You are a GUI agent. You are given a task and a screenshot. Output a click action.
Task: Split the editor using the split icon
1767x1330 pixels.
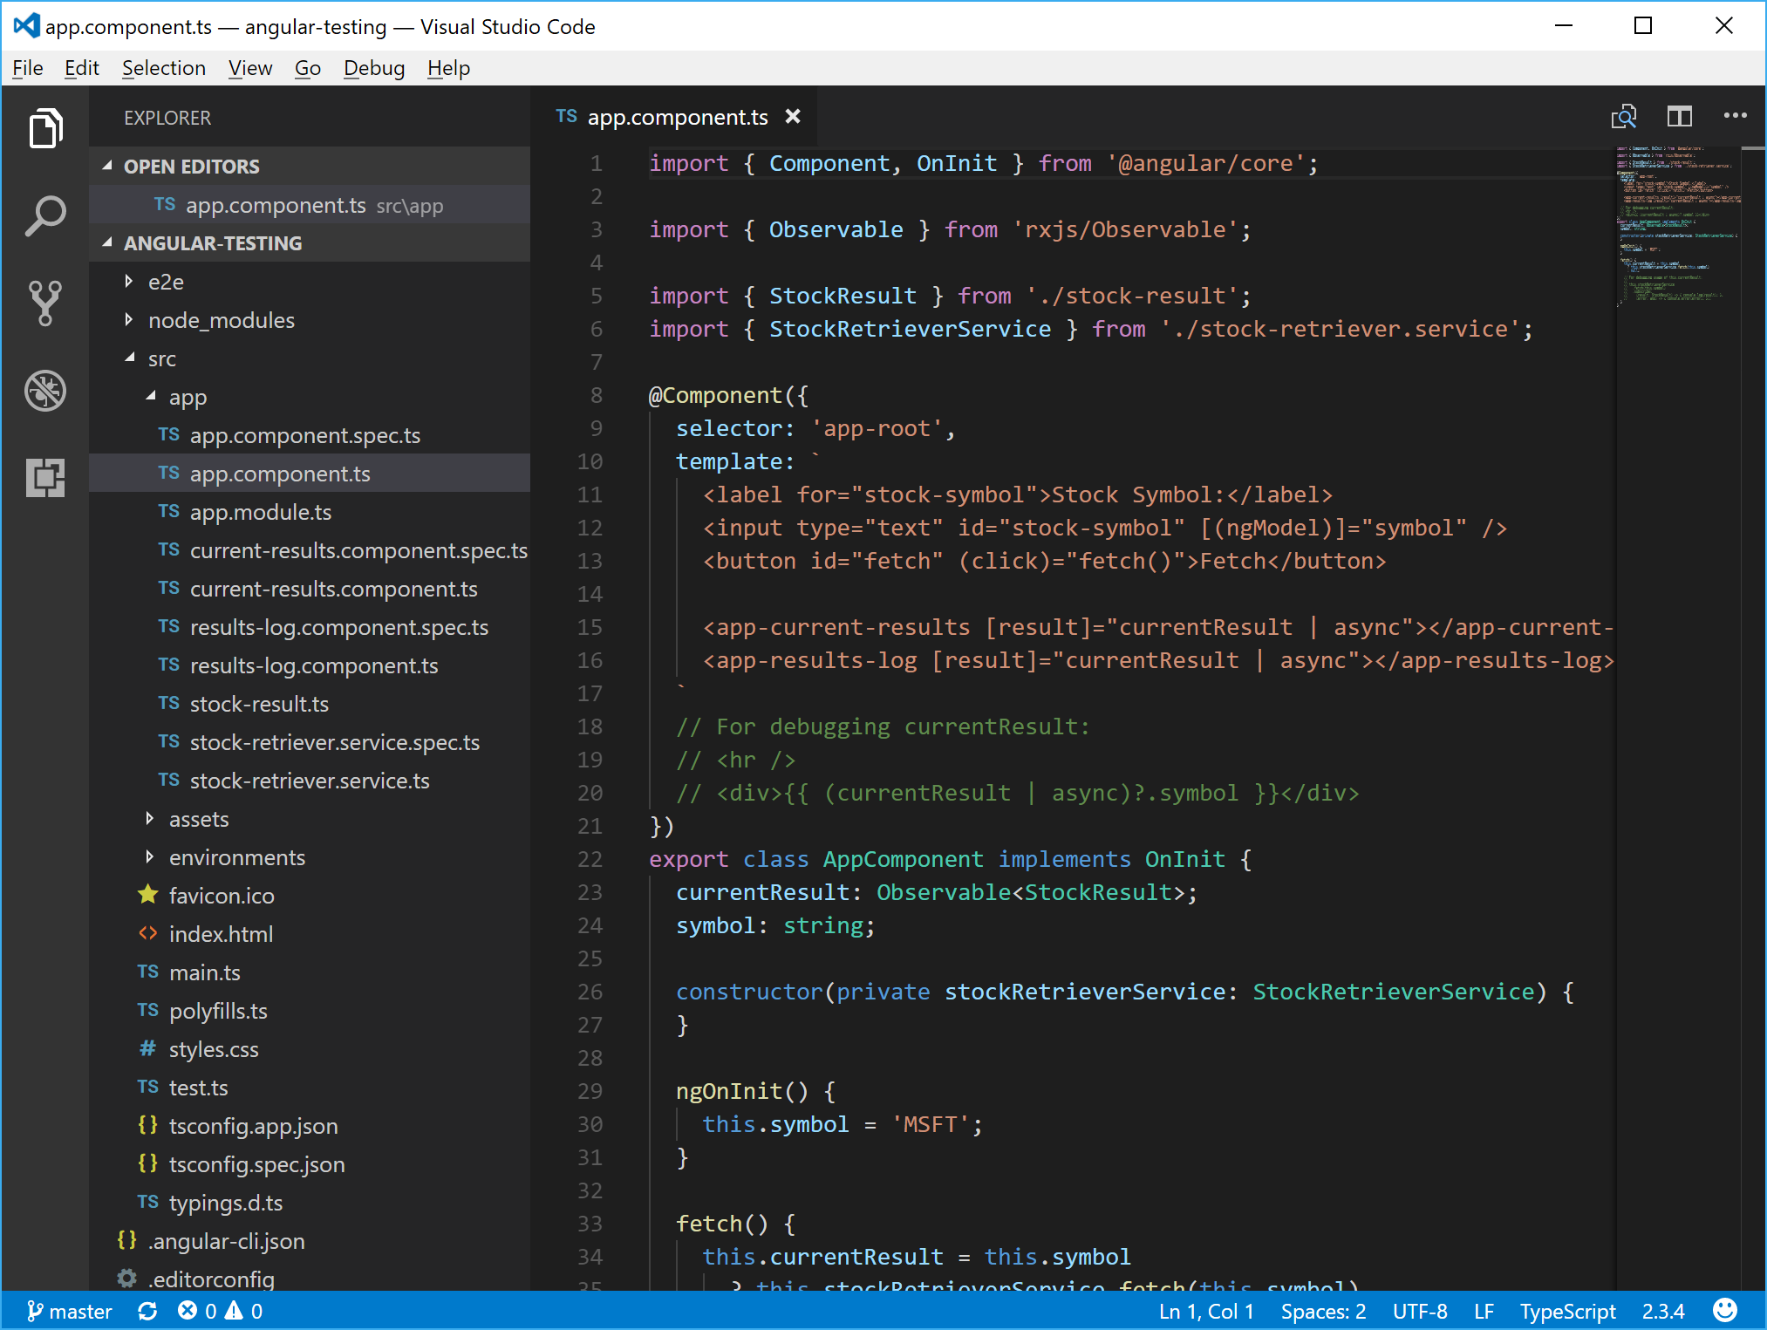point(1680,116)
